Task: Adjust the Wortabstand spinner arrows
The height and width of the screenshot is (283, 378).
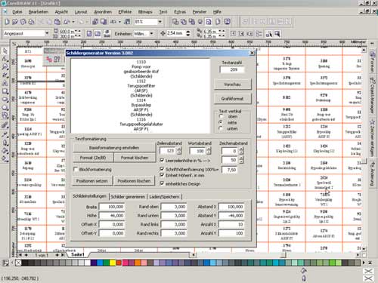Action: [x=209, y=151]
